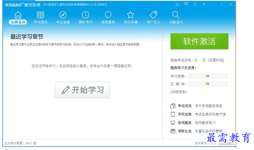Switch to the 考试题库 tab label
The image size is (254, 150).
pyautogui.click(x=41, y=22)
